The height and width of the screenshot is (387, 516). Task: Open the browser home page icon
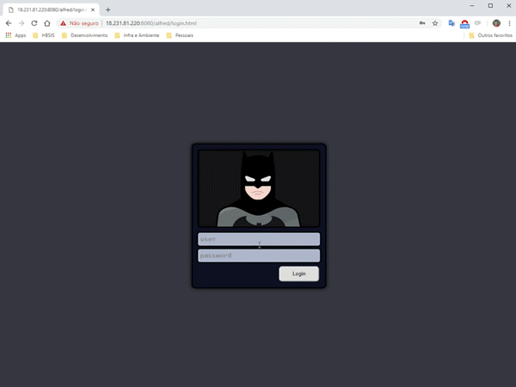pyautogui.click(x=47, y=23)
